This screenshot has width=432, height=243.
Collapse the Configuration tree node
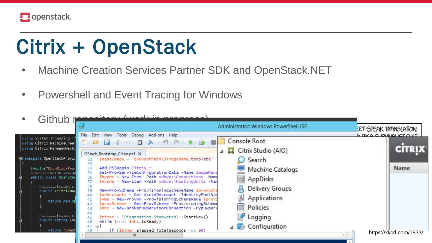coord(232,227)
